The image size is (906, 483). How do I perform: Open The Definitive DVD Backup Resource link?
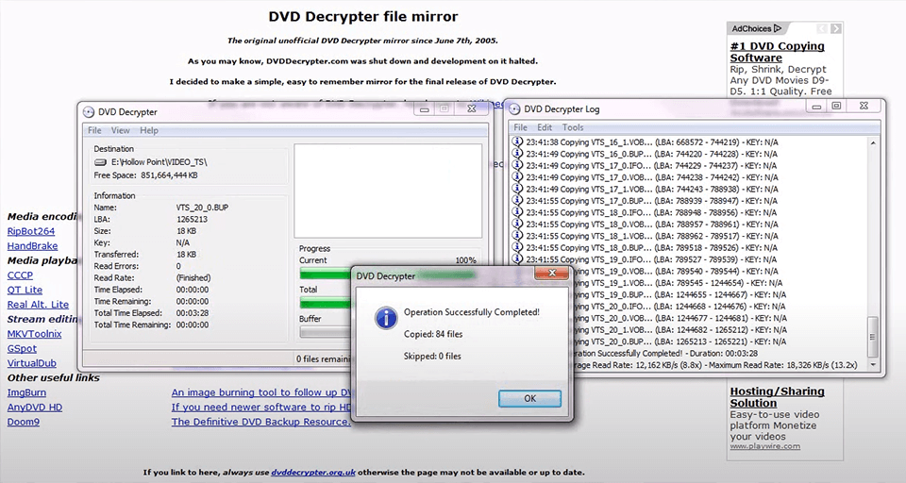tap(261, 422)
